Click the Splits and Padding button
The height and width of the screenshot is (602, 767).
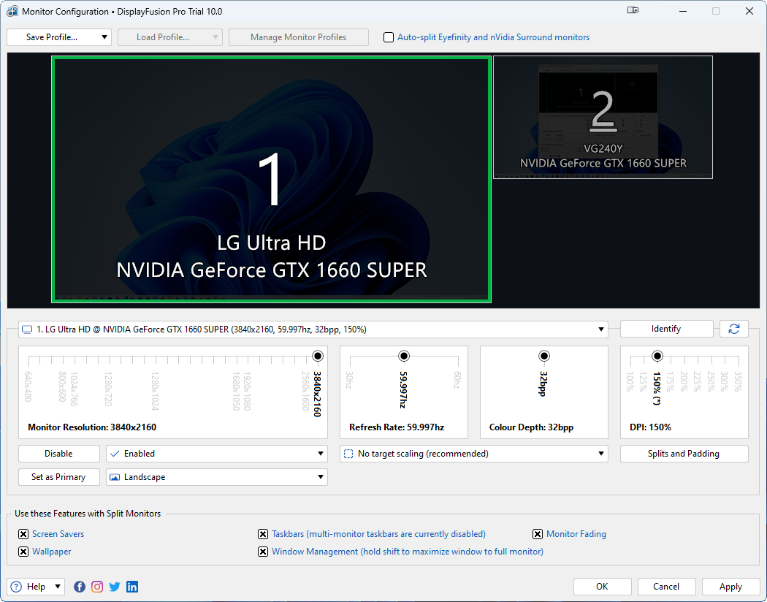coord(684,454)
